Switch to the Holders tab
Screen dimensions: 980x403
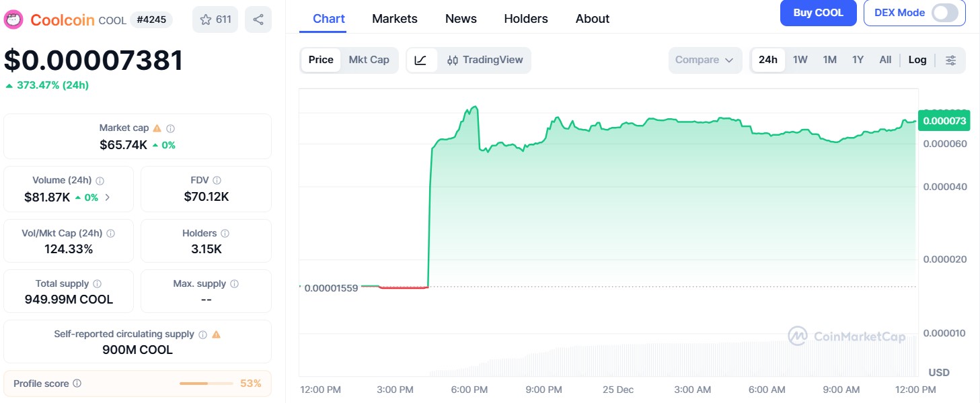[525, 19]
